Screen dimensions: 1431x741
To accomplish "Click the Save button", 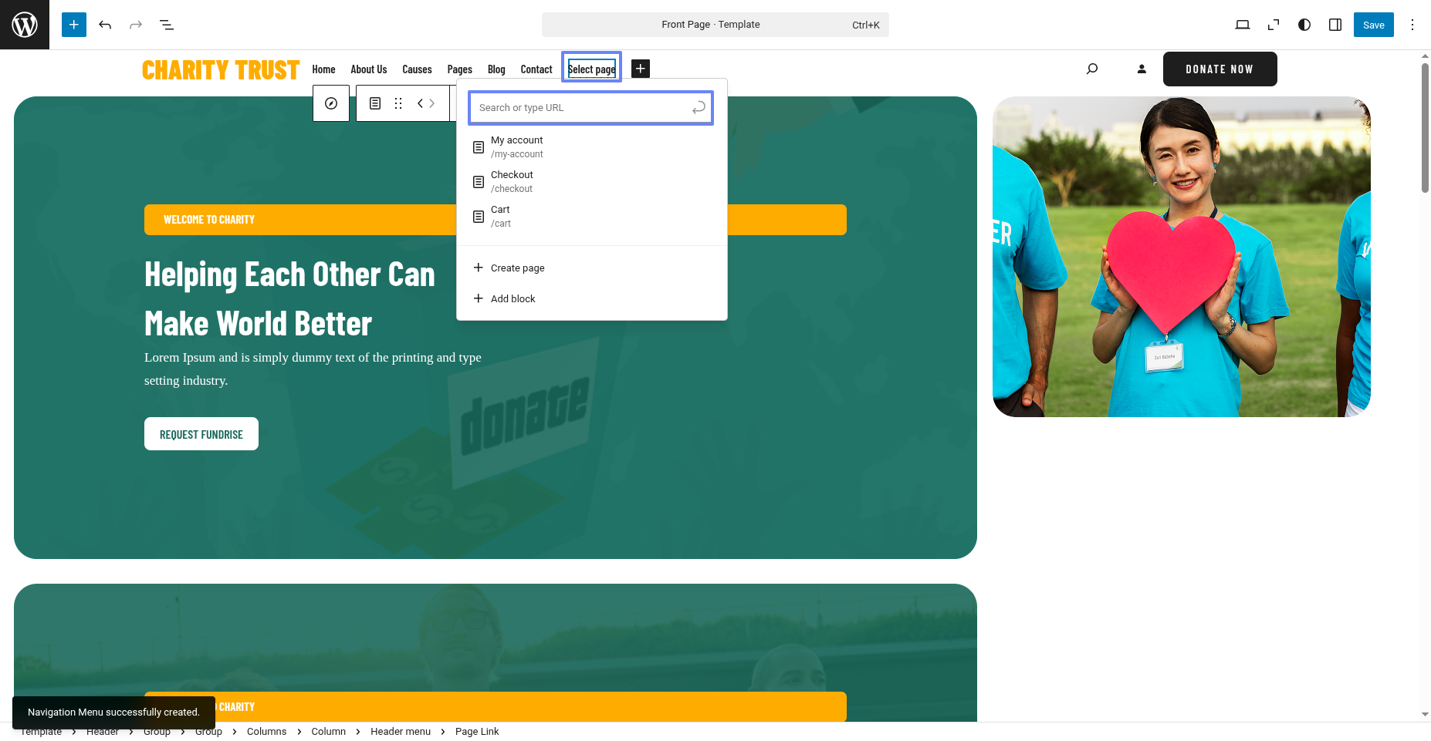I will 1373,25.
